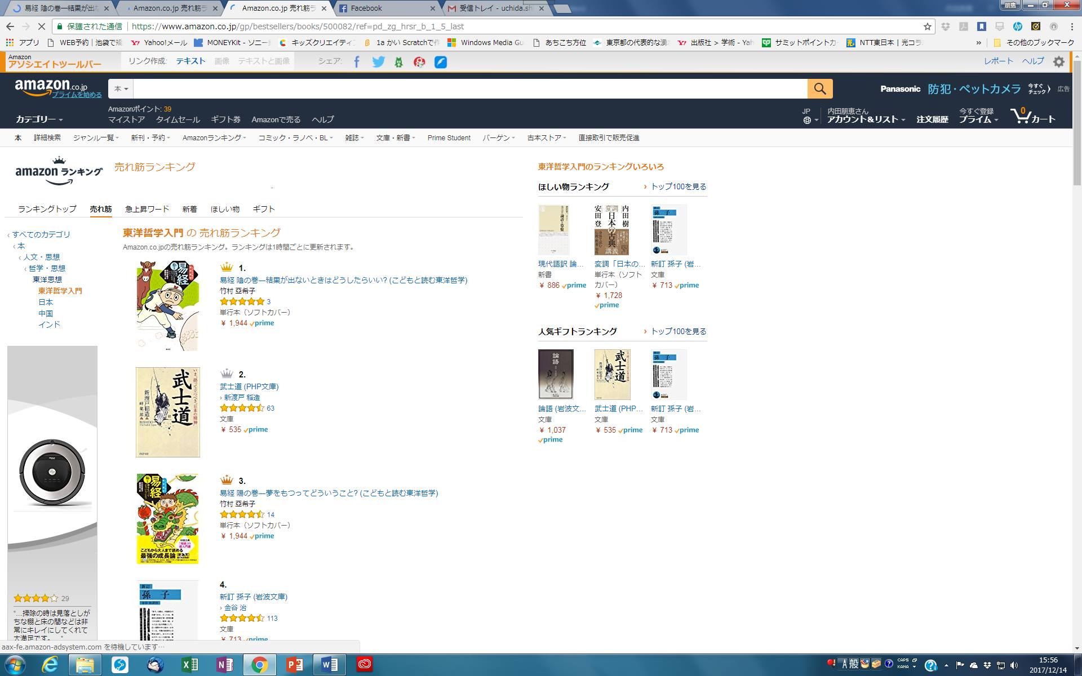This screenshot has height=676, width=1082.
Task: Switch to 急上昇ワード tab
Action: tap(147, 209)
